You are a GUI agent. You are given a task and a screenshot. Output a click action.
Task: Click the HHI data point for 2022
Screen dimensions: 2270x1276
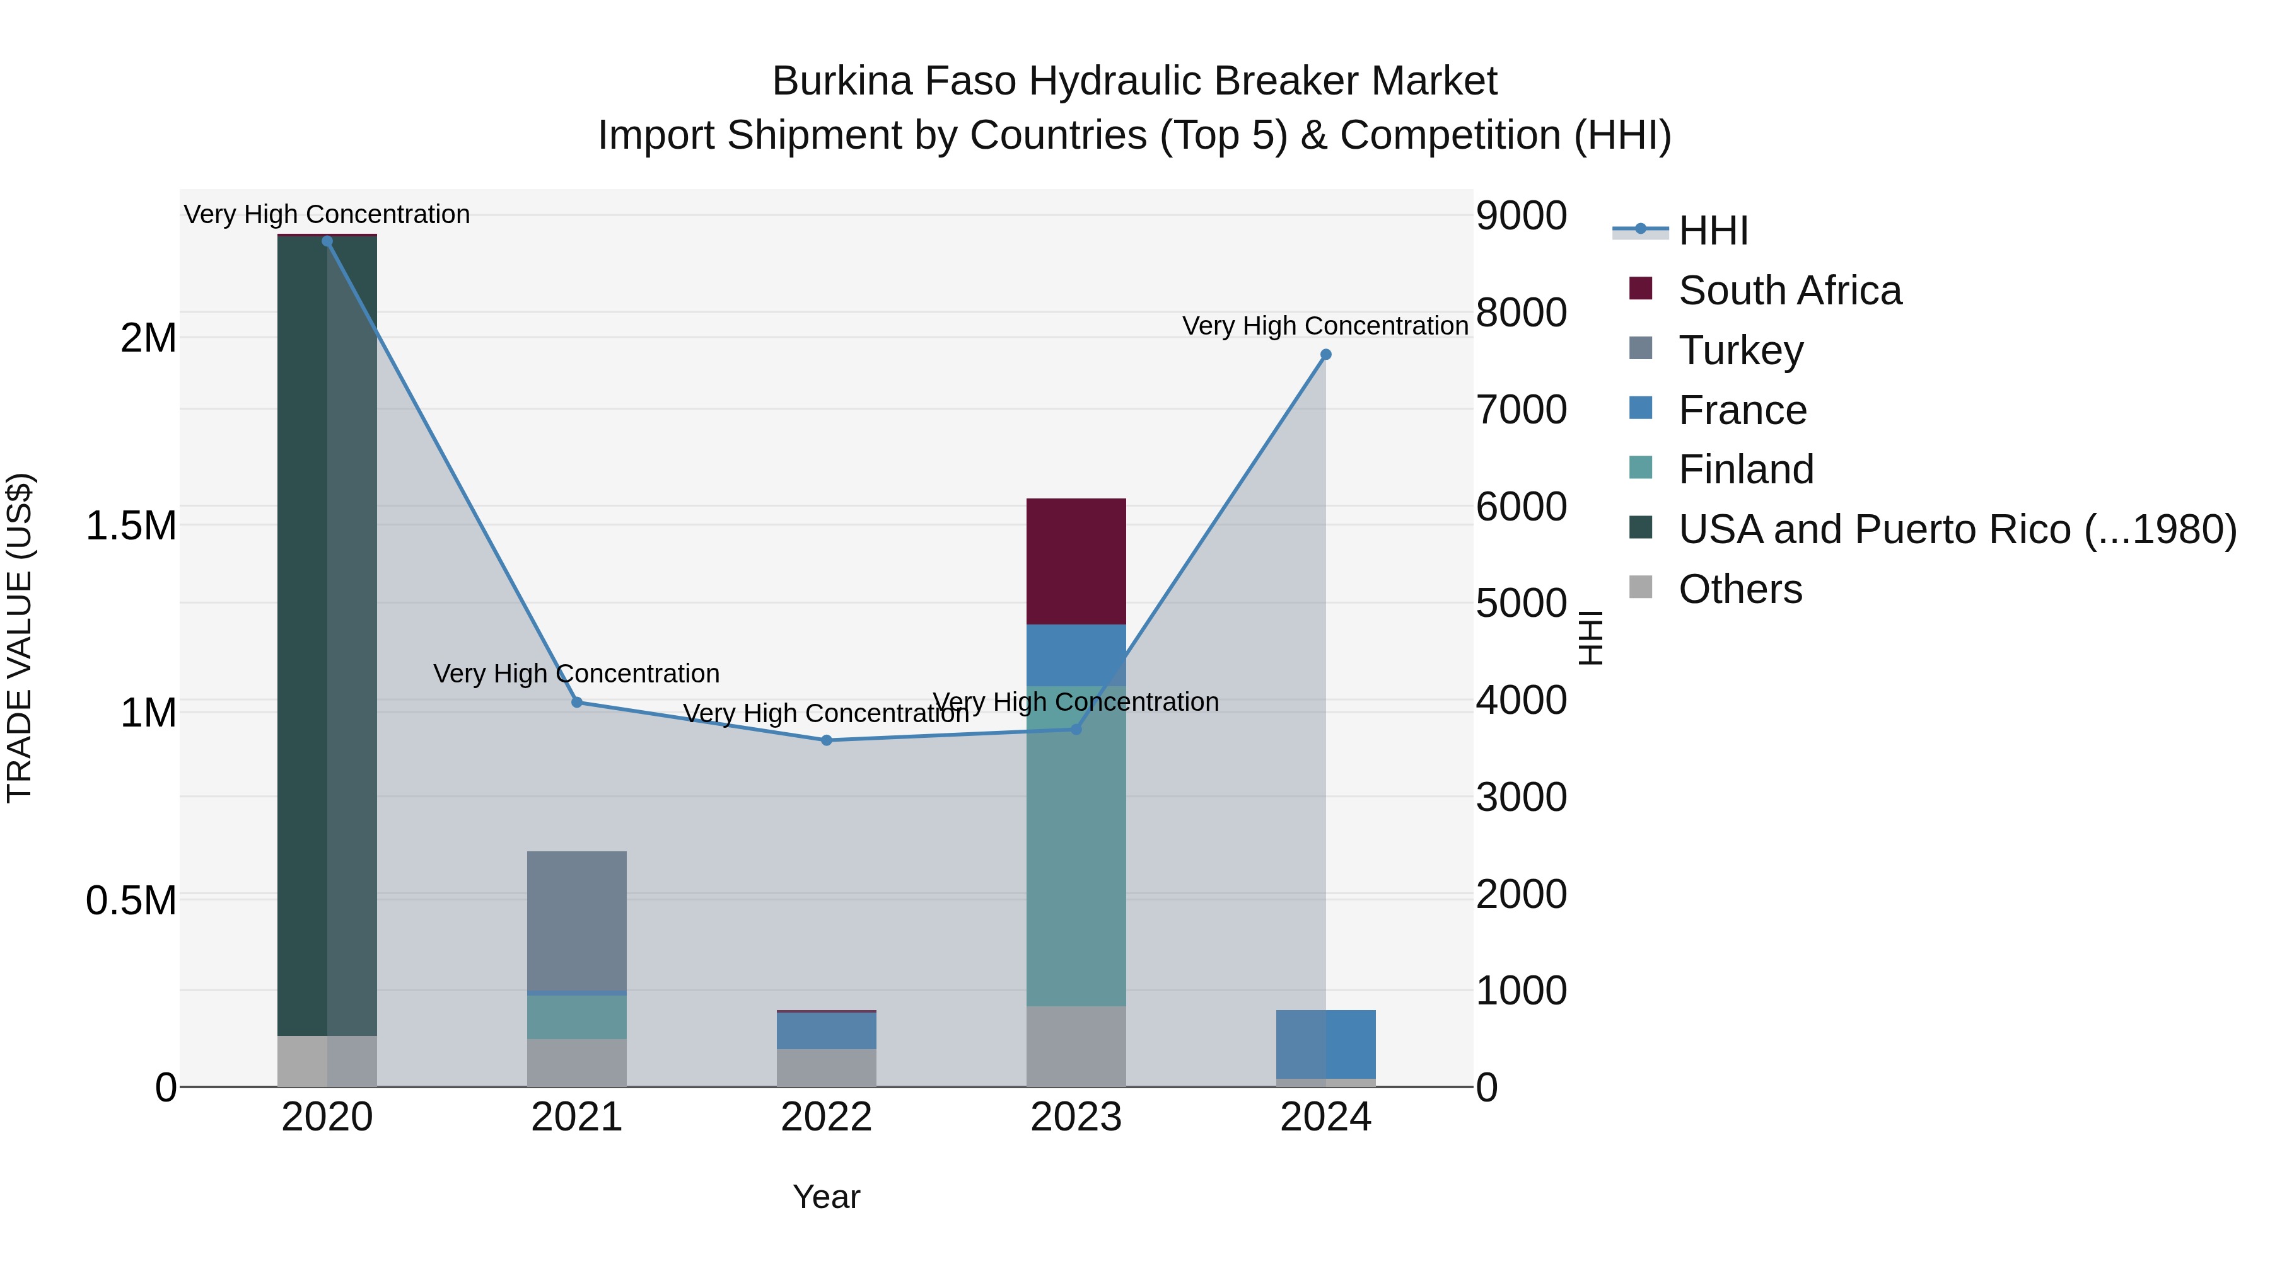coord(827,740)
